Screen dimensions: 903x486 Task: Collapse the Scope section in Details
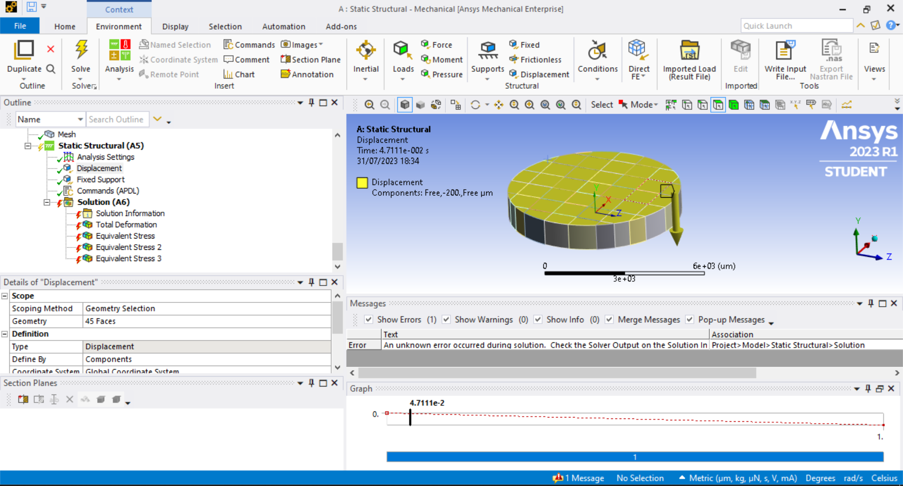5,296
